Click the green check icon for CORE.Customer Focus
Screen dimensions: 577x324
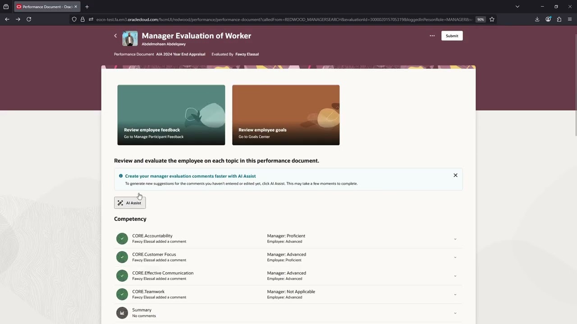pos(122,257)
